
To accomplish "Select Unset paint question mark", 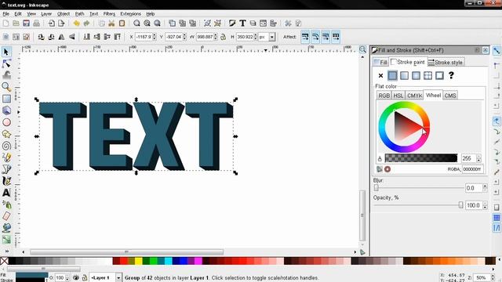I will pyautogui.click(x=451, y=76).
